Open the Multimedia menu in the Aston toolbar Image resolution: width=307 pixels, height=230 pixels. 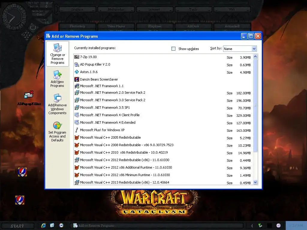[x=116, y=9]
